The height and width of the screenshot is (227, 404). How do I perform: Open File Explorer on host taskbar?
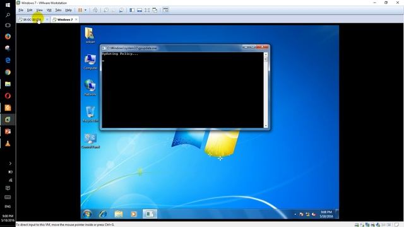click(8, 84)
